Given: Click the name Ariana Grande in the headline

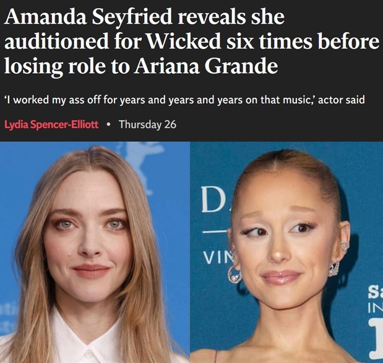Looking at the screenshot, I should pyautogui.click(x=205, y=66).
